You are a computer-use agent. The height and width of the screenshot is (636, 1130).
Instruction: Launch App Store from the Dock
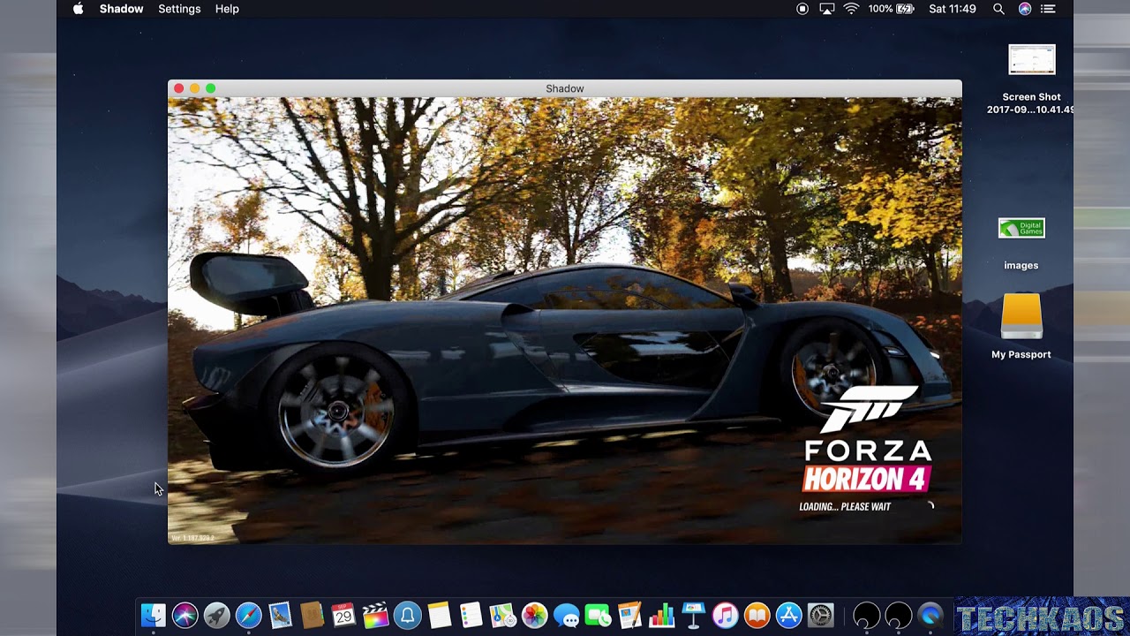(789, 615)
